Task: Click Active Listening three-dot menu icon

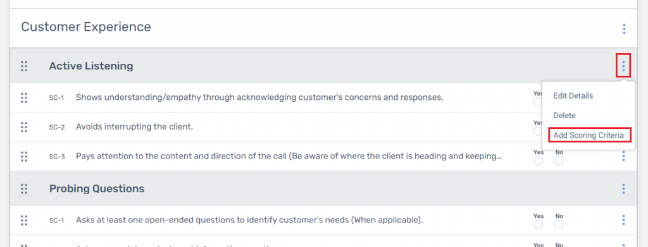Action: pos(623,65)
